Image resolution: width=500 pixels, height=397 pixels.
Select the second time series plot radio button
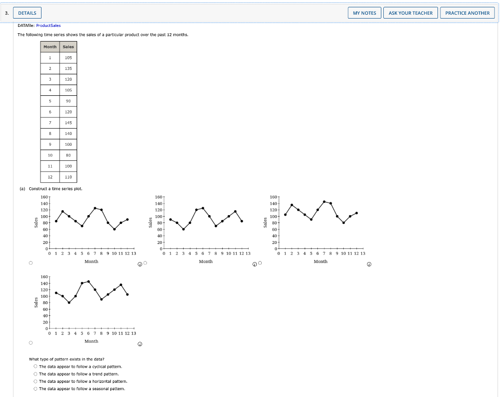pyautogui.click(x=146, y=263)
